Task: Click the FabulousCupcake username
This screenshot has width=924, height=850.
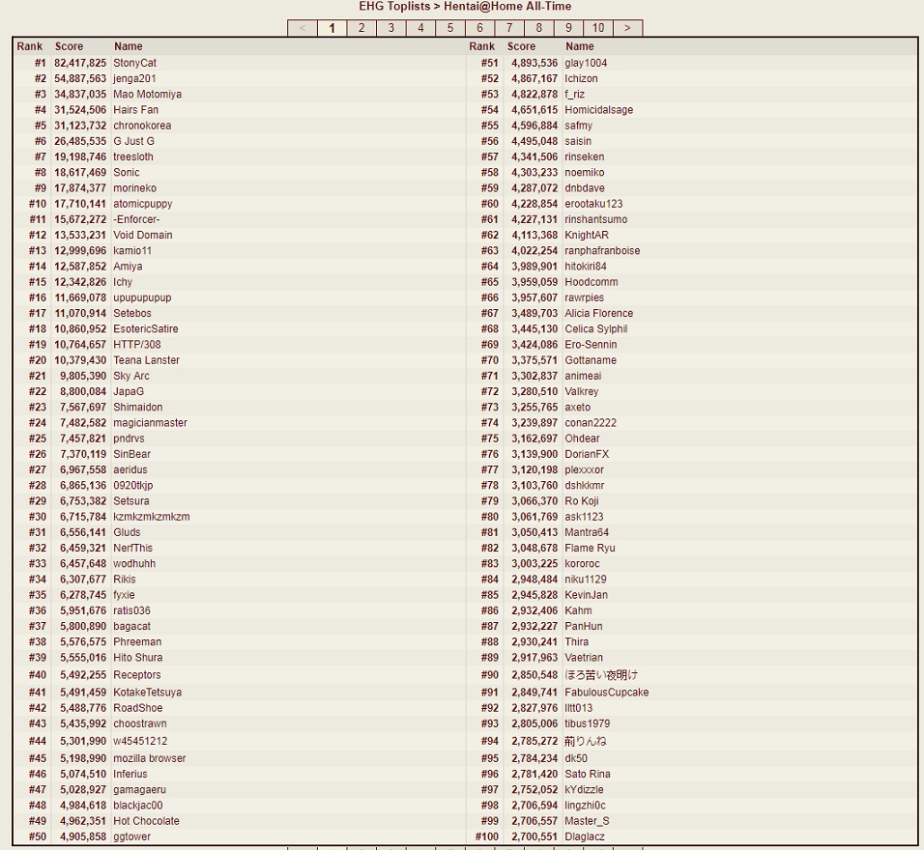Action: click(x=606, y=693)
